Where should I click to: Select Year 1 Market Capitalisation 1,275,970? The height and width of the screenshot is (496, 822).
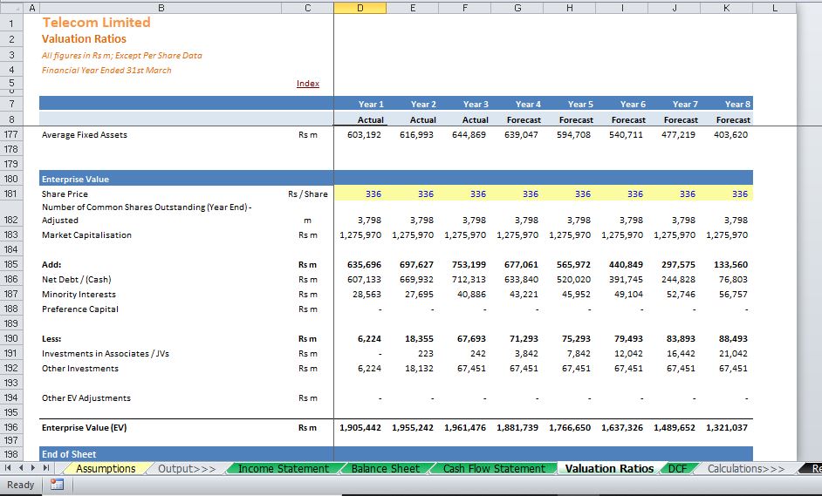360,234
